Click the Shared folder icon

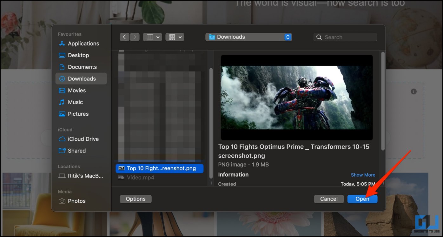pyautogui.click(x=62, y=151)
